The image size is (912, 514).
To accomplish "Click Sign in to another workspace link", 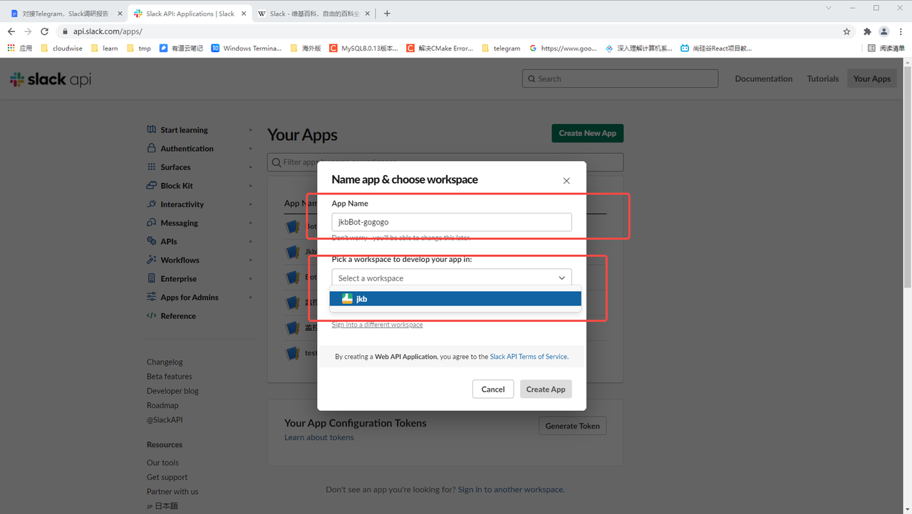I will coord(511,490).
